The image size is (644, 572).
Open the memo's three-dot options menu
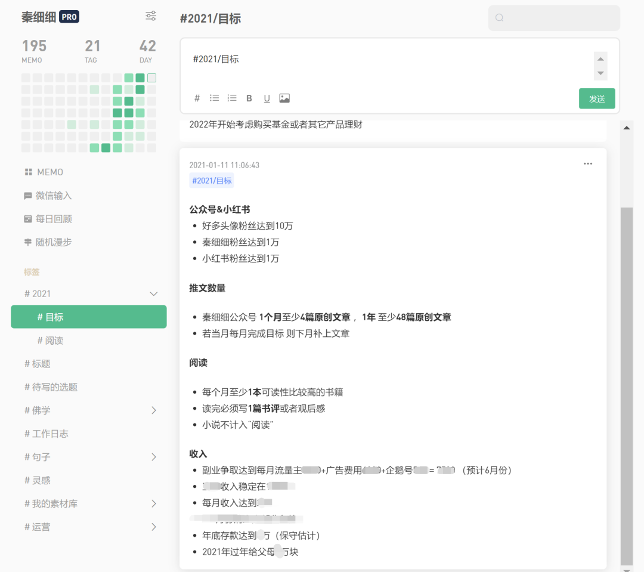pos(588,163)
